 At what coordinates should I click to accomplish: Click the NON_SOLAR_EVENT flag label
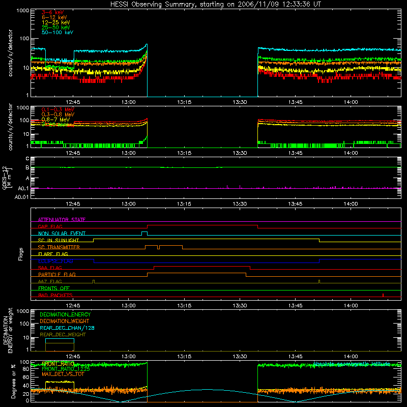pyautogui.click(x=62, y=234)
